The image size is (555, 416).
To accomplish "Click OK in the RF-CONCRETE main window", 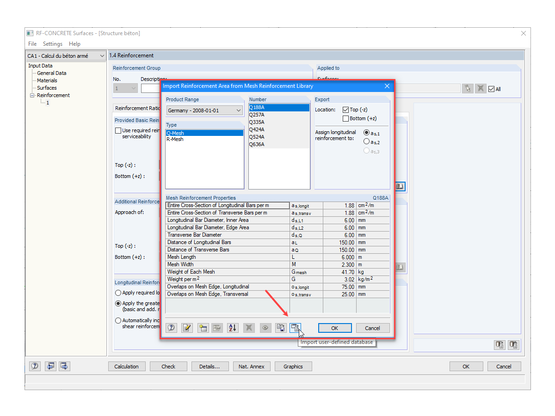I will (466, 367).
